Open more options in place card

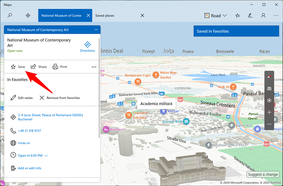click(x=94, y=67)
